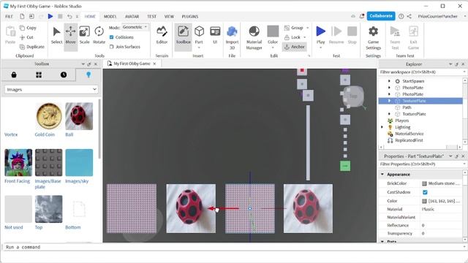Click the Collaborate button
The height and width of the screenshot is (263, 468).
[381, 16]
